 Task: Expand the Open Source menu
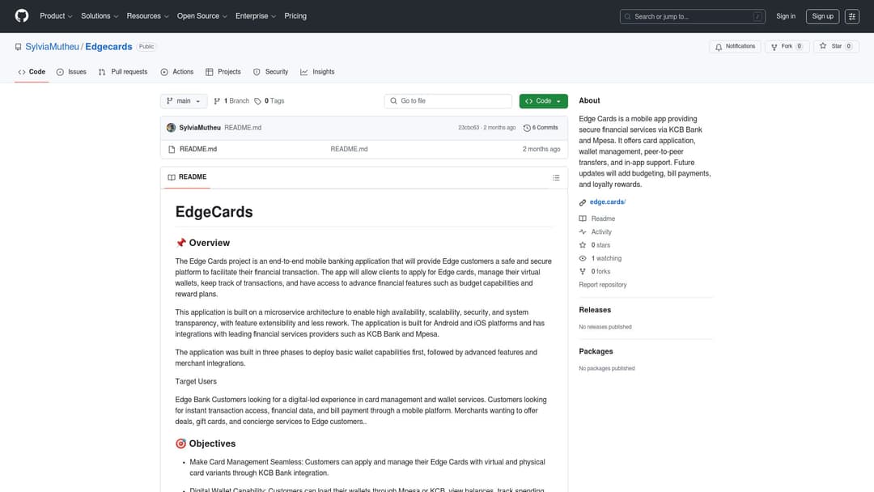tap(202, 16)
